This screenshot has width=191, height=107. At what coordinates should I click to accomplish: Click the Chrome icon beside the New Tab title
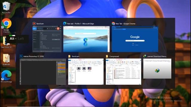[x=113, y=23]
